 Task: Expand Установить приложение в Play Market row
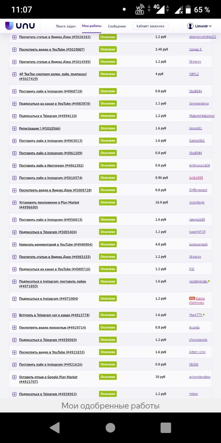point(15,203)
